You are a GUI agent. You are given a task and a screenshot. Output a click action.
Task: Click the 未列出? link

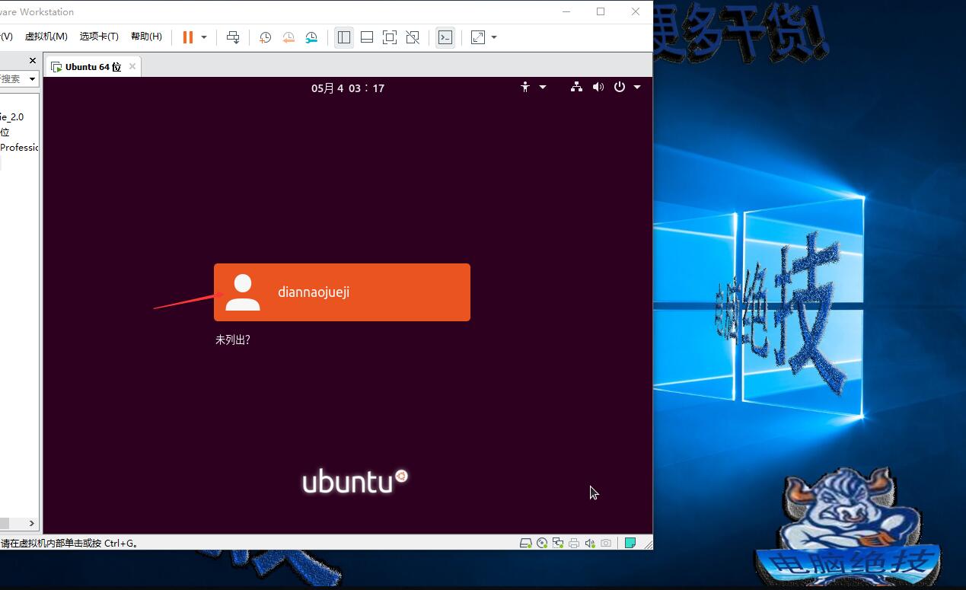(x=233, y=340)
